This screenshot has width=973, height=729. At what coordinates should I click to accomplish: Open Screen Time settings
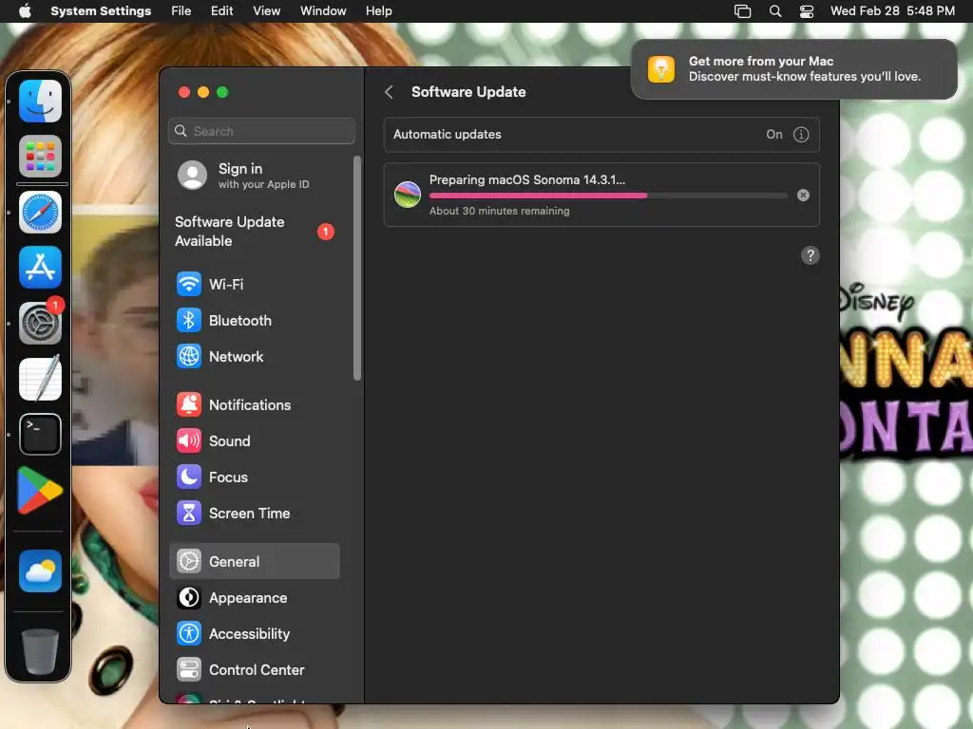coord(255,514)
